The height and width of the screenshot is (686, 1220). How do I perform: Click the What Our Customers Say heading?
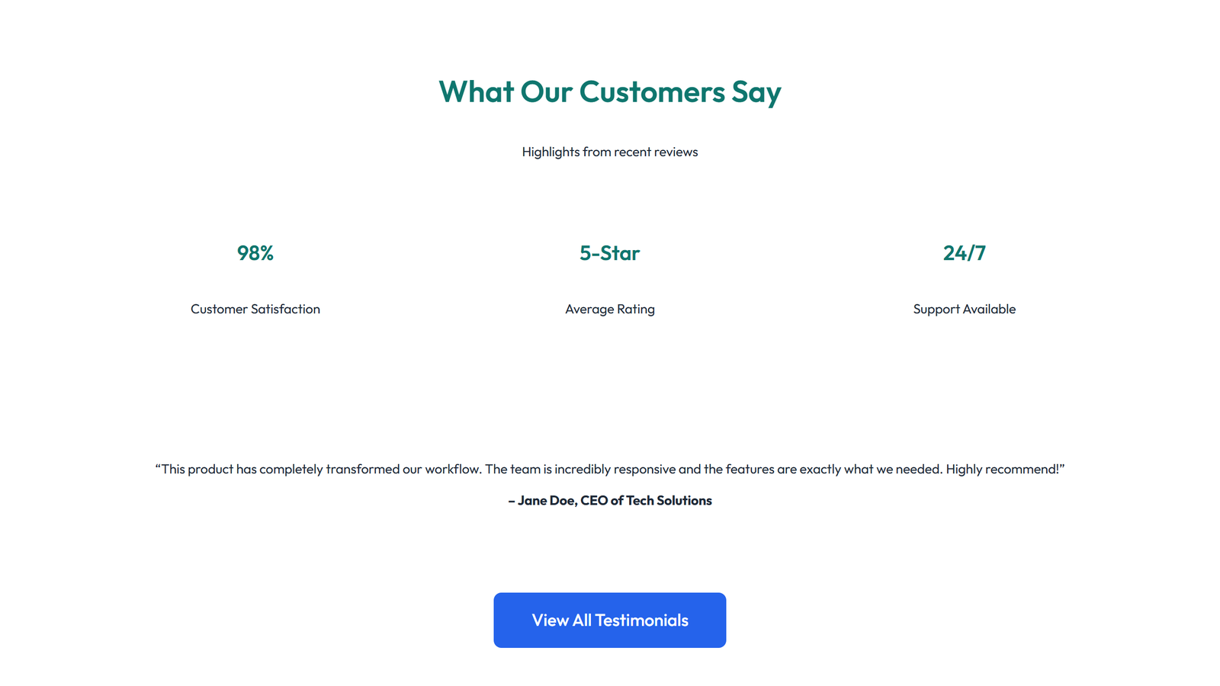click(x=609, y=91)
